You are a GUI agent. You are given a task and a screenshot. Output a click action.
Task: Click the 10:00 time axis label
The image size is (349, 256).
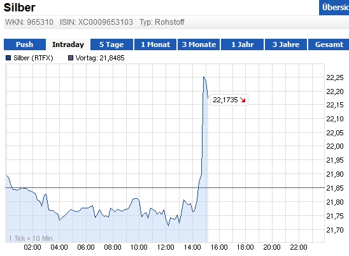tap(139, 247)
